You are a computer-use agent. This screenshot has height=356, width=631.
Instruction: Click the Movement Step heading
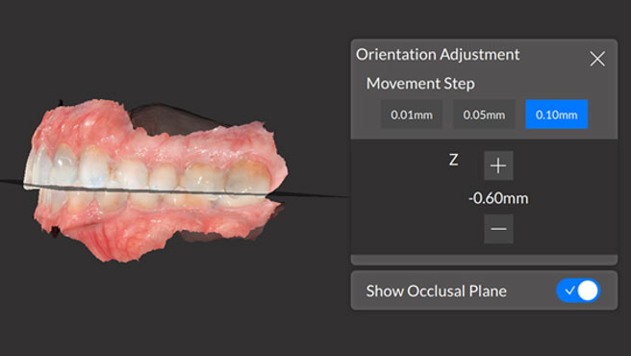coord(420,84)
